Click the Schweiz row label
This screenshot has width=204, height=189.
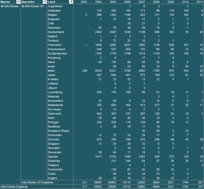pyautogui.click(x=53, y=140)
